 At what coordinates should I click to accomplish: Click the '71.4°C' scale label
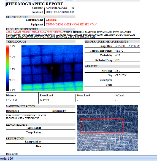(x=12, y=57)
